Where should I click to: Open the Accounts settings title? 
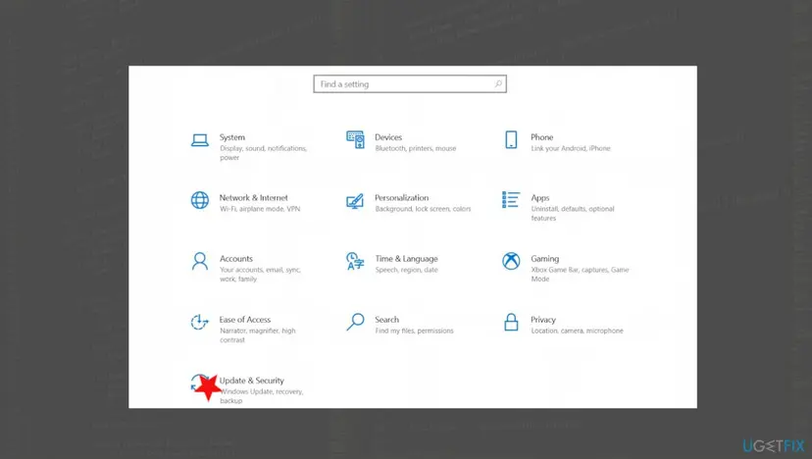coord(236,259)
